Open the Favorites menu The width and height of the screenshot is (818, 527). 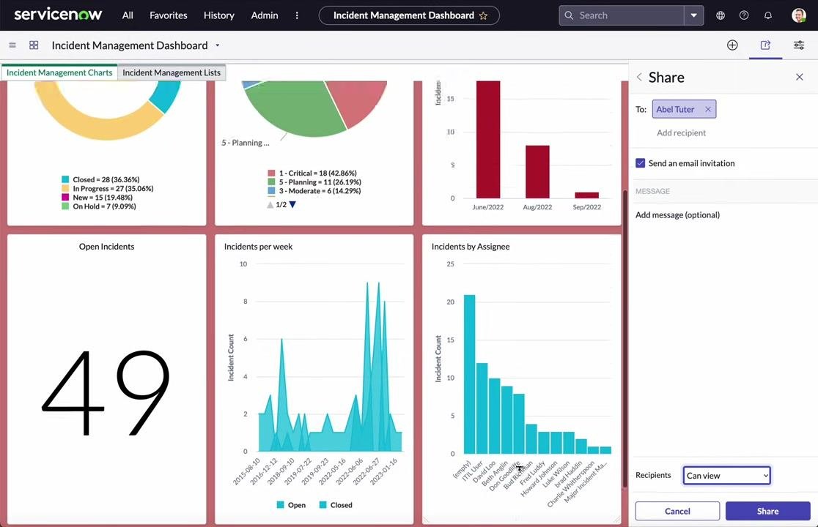(168, 15)
